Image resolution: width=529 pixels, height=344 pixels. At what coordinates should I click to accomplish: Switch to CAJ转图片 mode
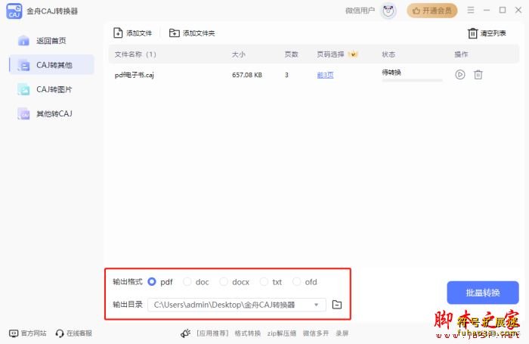[x=51, y=89]
